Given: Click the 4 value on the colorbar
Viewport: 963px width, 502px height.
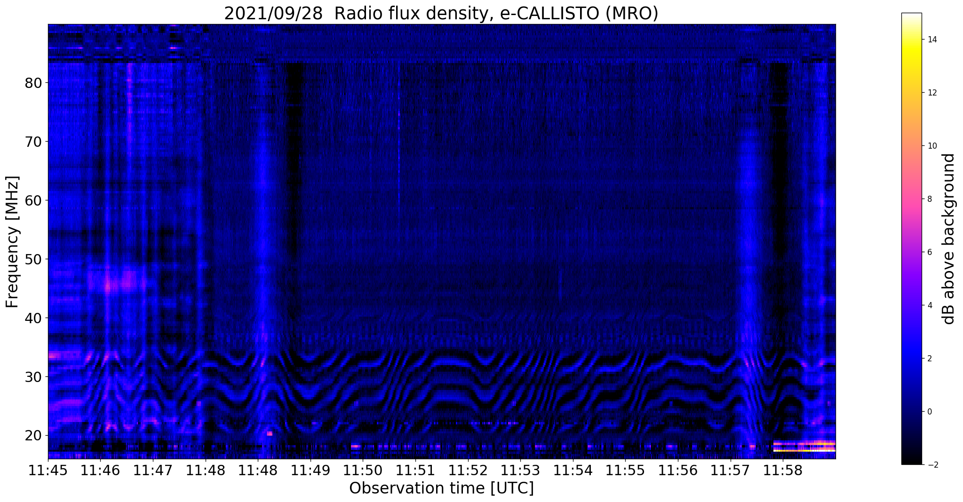Looking at the screenshot, I should point(930,305).
